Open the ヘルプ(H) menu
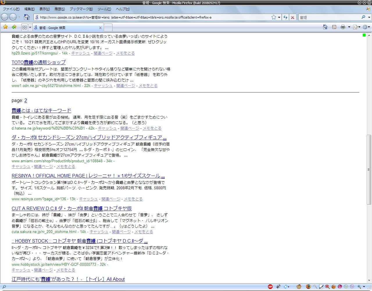This screenshot has height=291, width=372. pos(123,9)
